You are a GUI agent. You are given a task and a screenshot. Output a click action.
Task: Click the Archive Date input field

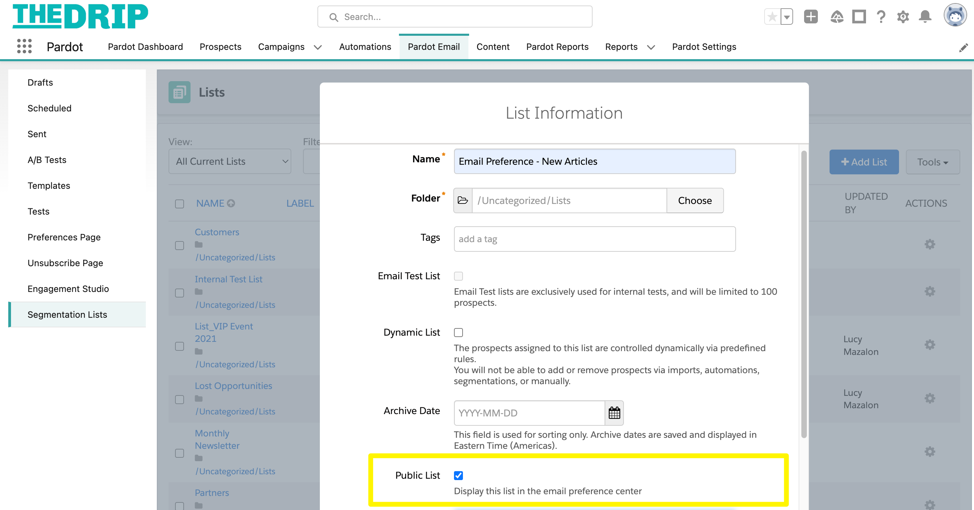click(x=529, y=413)
